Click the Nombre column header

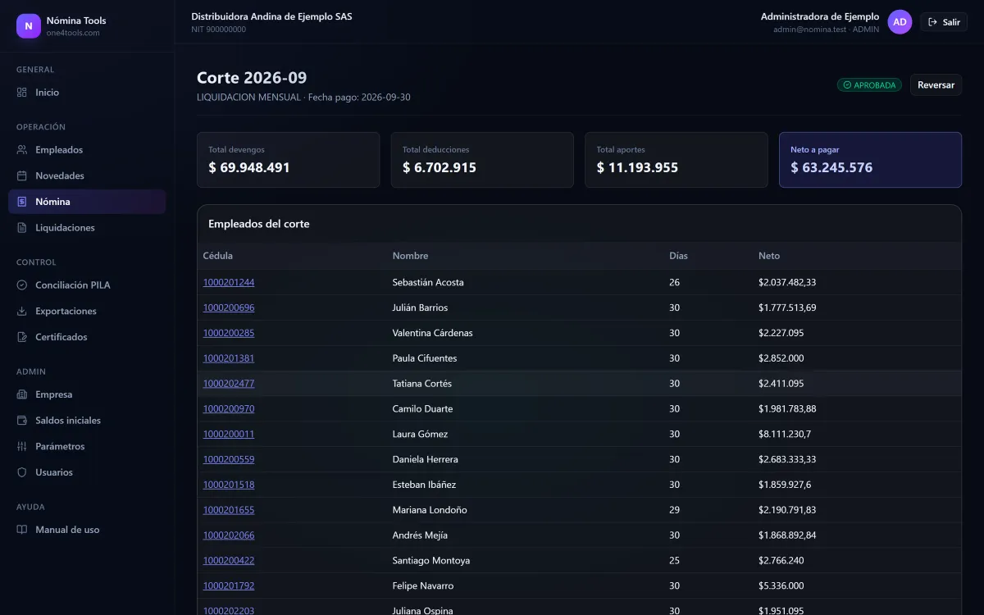pos(410,256)
